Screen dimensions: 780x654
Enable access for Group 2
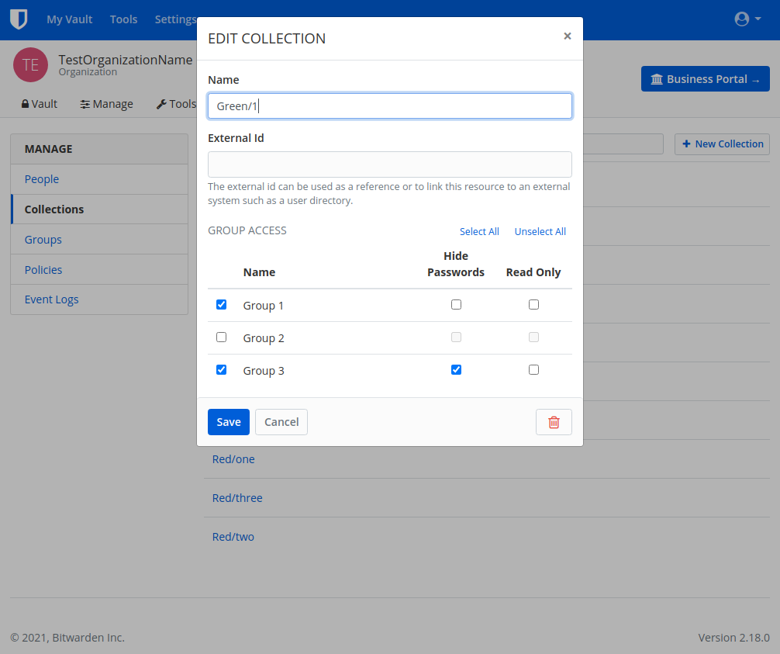221,337
